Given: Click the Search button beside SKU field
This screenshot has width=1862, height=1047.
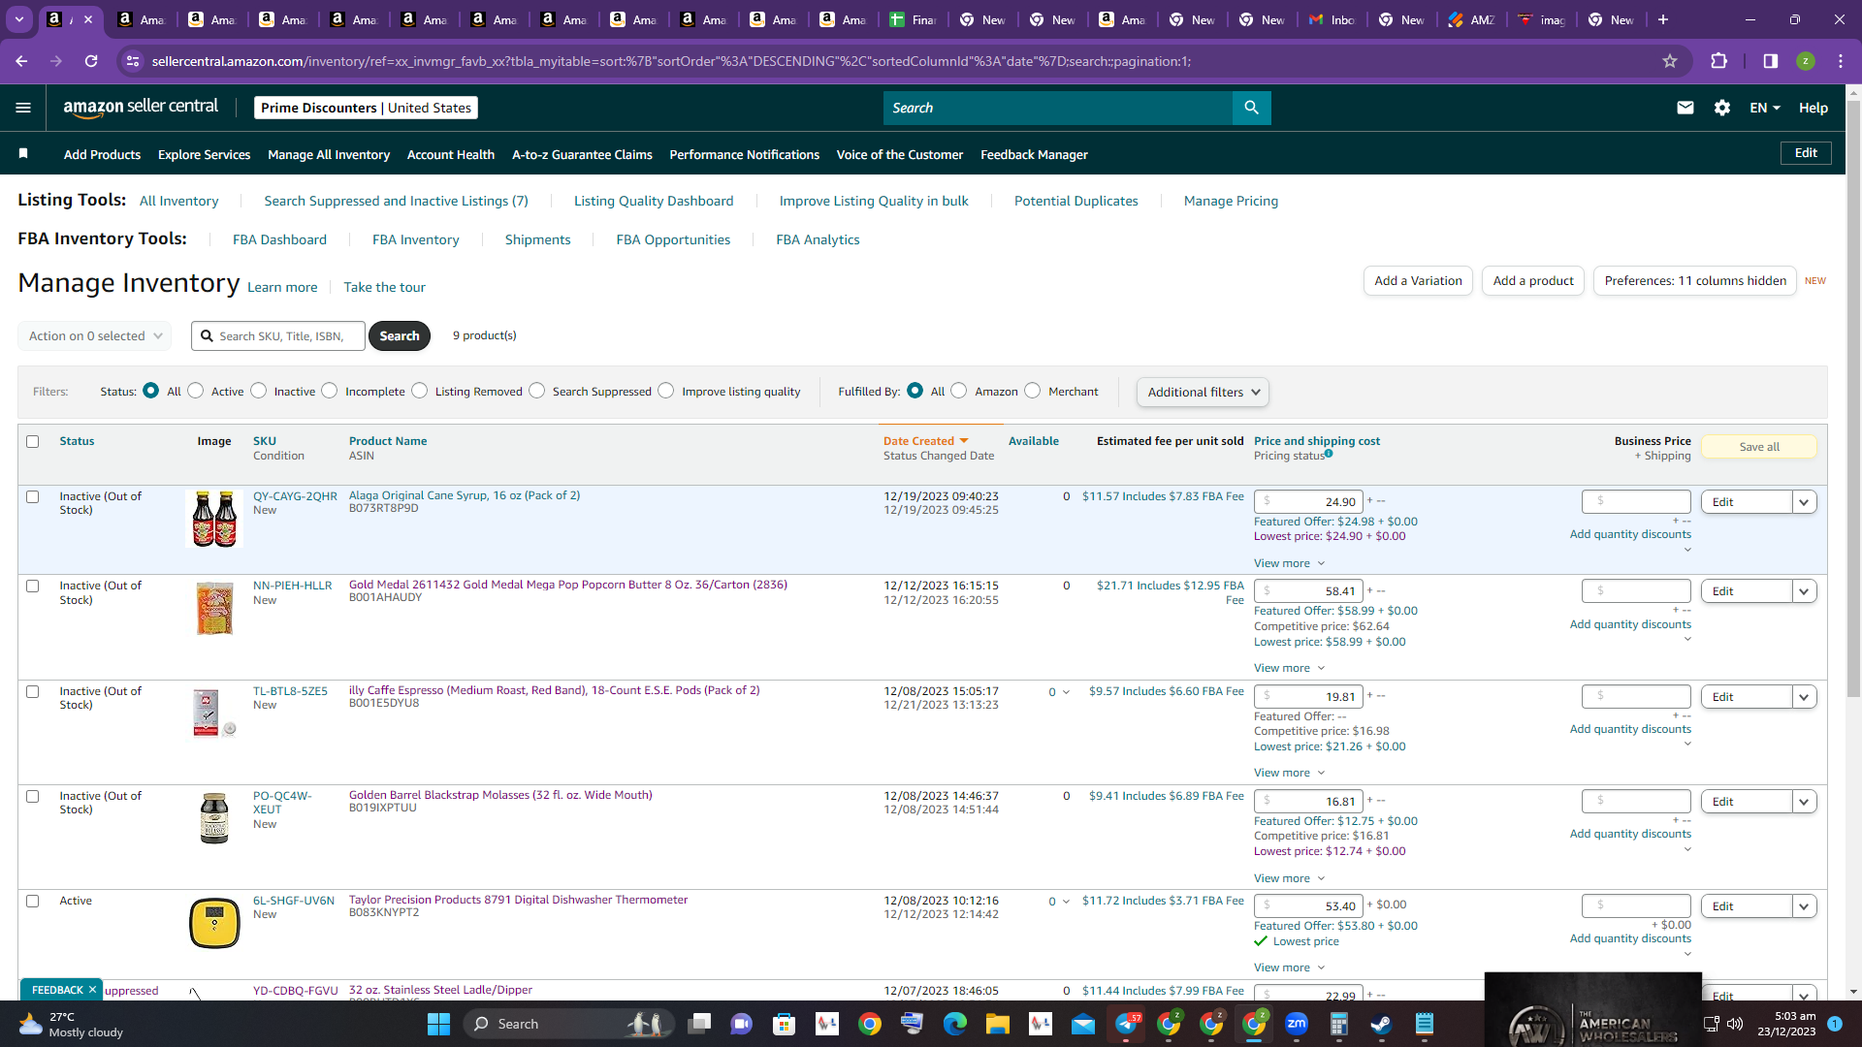Looking at the screenshot, I should 400,335.
